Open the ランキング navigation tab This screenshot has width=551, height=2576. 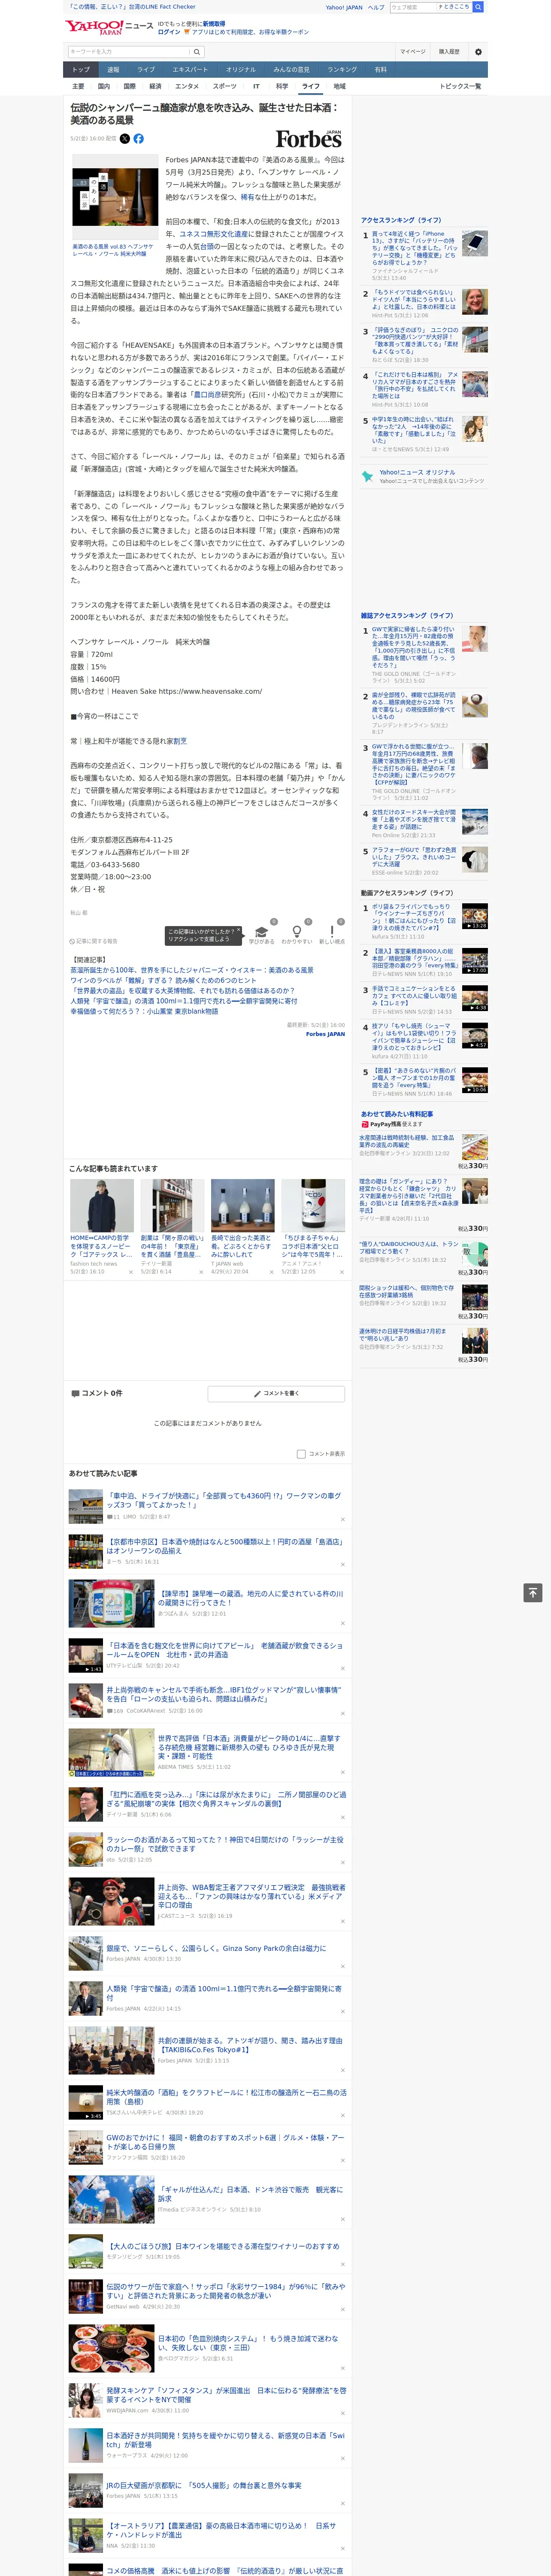tap(342, 70)
